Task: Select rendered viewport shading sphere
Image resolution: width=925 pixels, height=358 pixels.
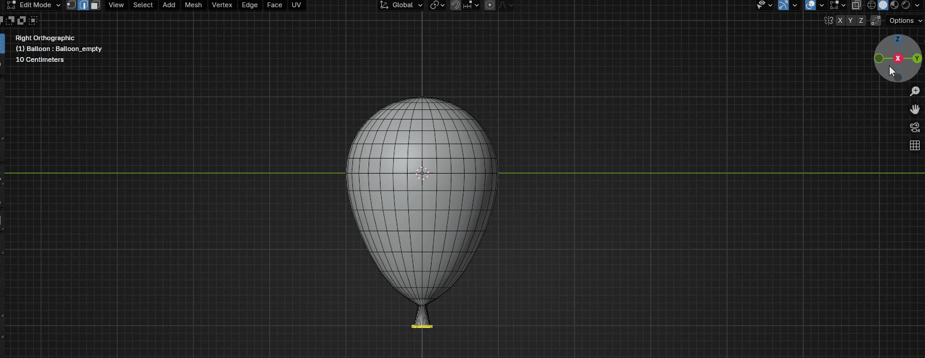Action: pyautogui.click(x=906, y=5)
